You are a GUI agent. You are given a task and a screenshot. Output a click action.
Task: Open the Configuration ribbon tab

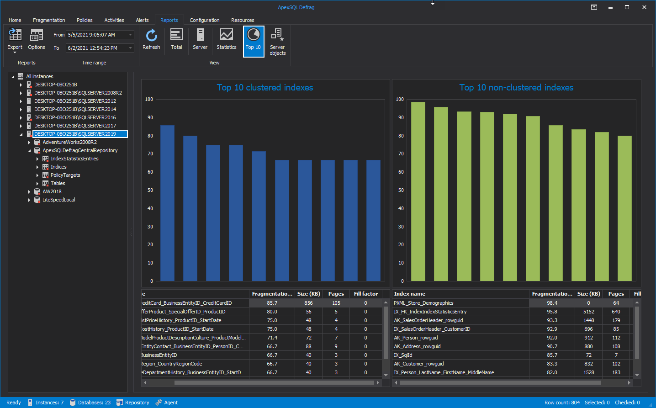(x=205, y=20)
